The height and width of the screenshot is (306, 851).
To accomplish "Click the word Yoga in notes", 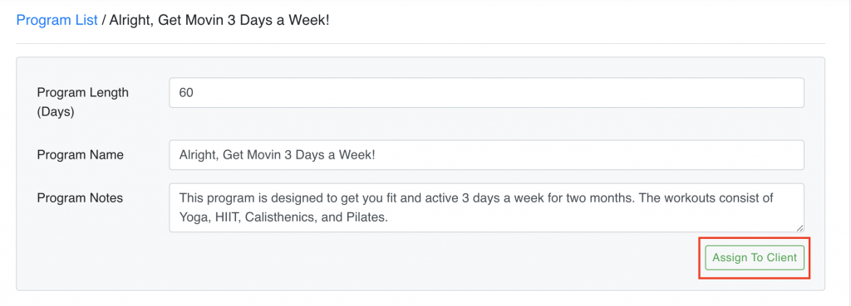I will 191,218.
